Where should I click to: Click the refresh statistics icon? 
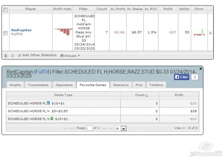click(12, 56)
